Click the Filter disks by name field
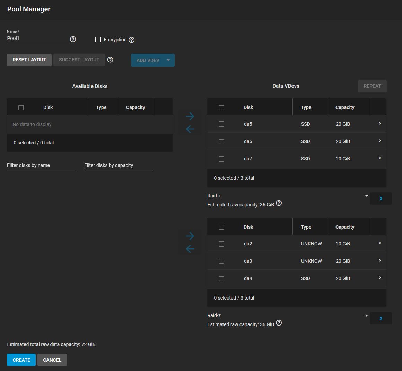The width and height of the screenshot is (402, 371). pos(41,165)
